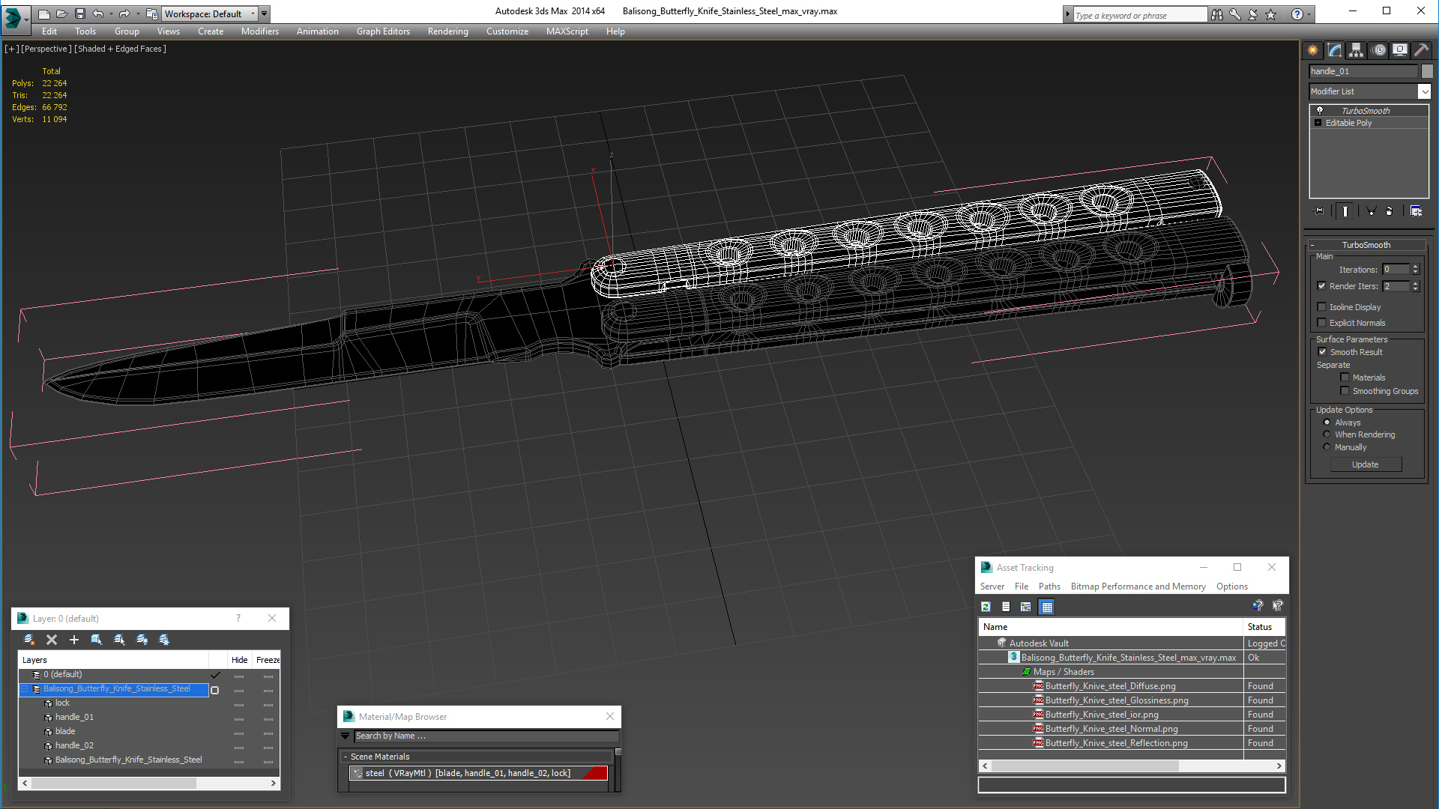
Task: Click Highlight Selected Objects' Layers icon
Action: (119, 640)
